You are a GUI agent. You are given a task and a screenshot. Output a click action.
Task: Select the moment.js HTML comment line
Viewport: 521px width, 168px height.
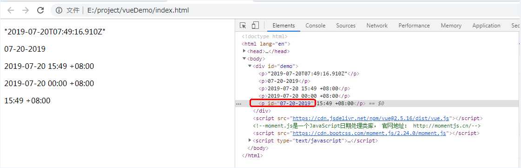(x=367, y=126)
